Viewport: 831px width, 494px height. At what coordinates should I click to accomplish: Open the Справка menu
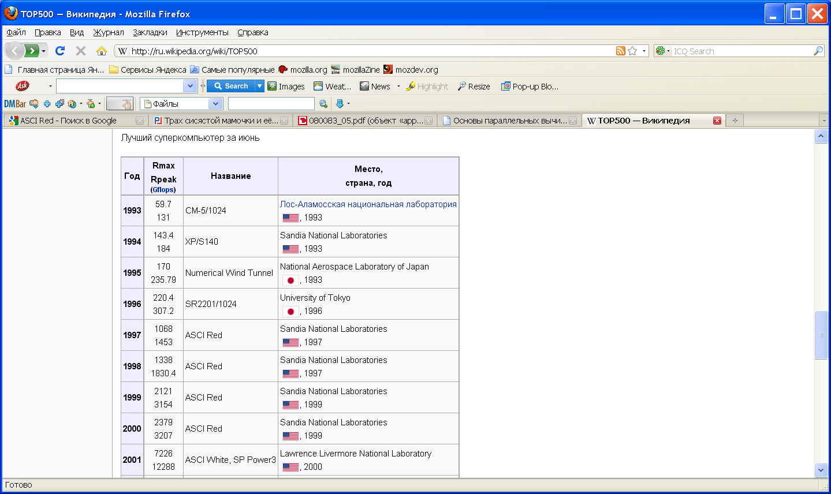253,32
